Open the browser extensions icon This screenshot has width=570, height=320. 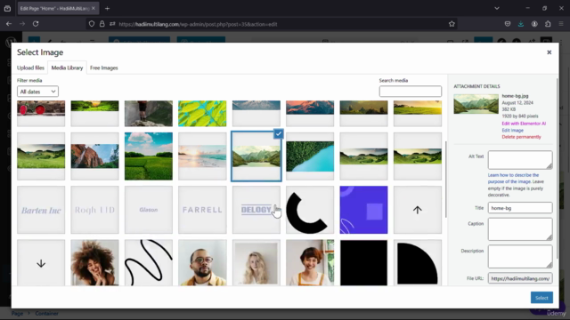548,24
